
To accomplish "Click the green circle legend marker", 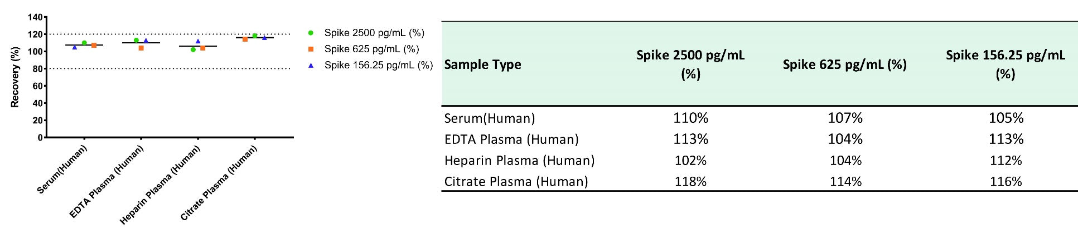I will coord(311,33).
